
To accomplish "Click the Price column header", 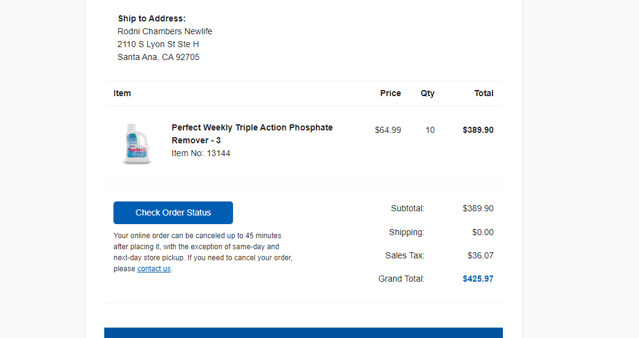I will pos(391,93).
